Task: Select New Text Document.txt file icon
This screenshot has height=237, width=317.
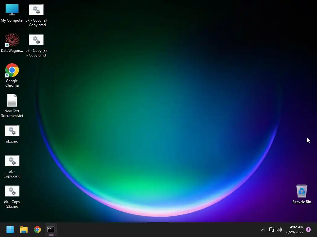Action: pyautogui.click(x=12, y=100)
